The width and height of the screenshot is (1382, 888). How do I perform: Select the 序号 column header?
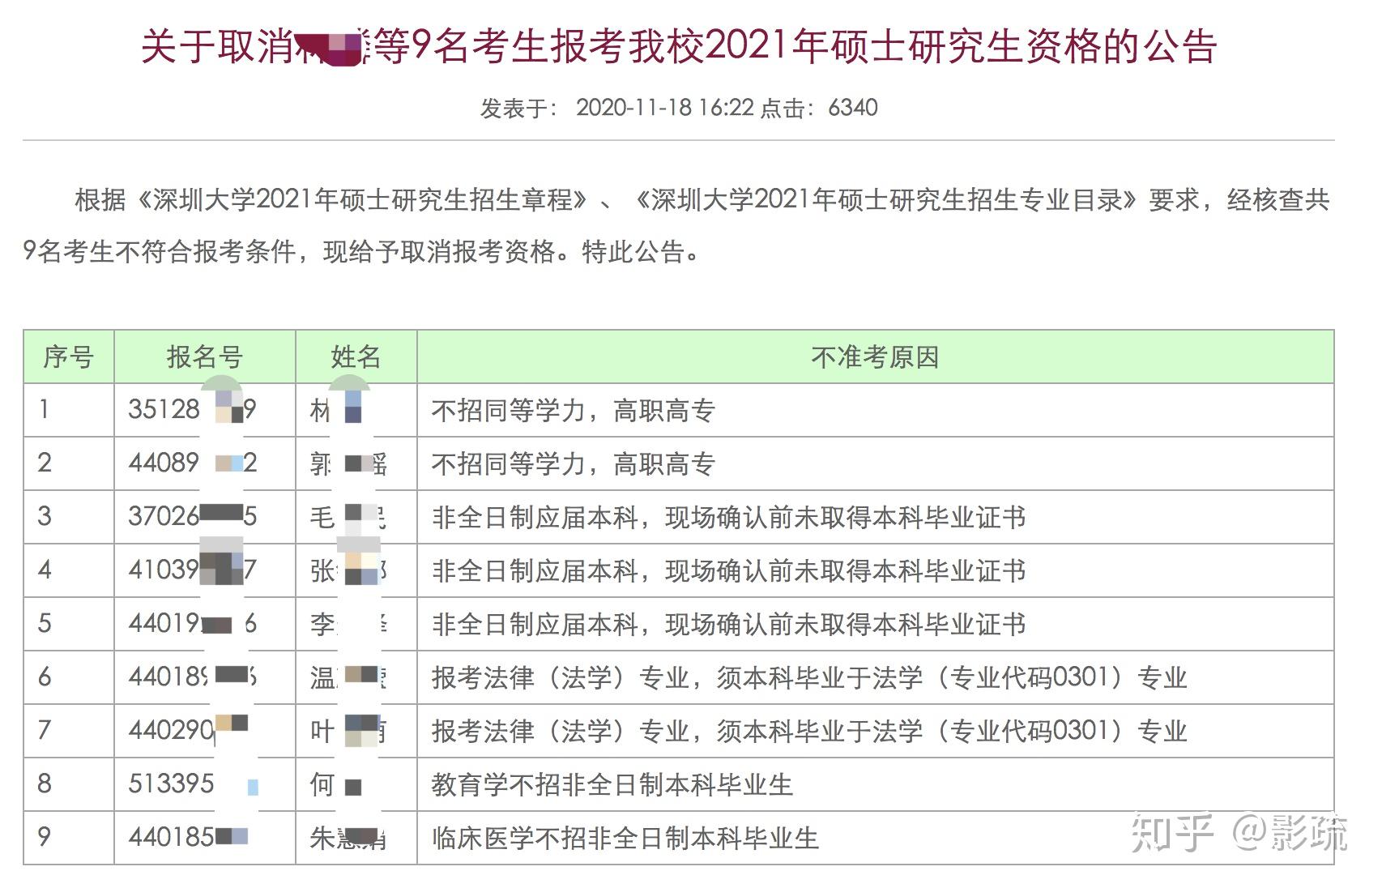tap(69, 356)
